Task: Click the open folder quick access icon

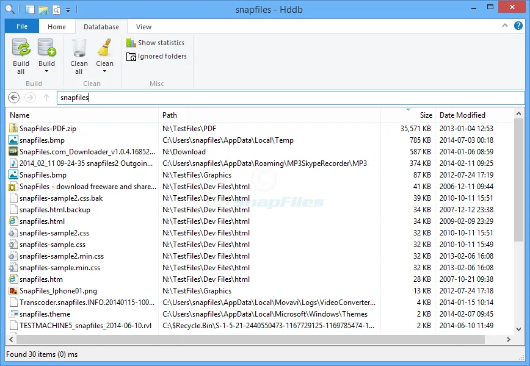Action: (x=43, y=10)
